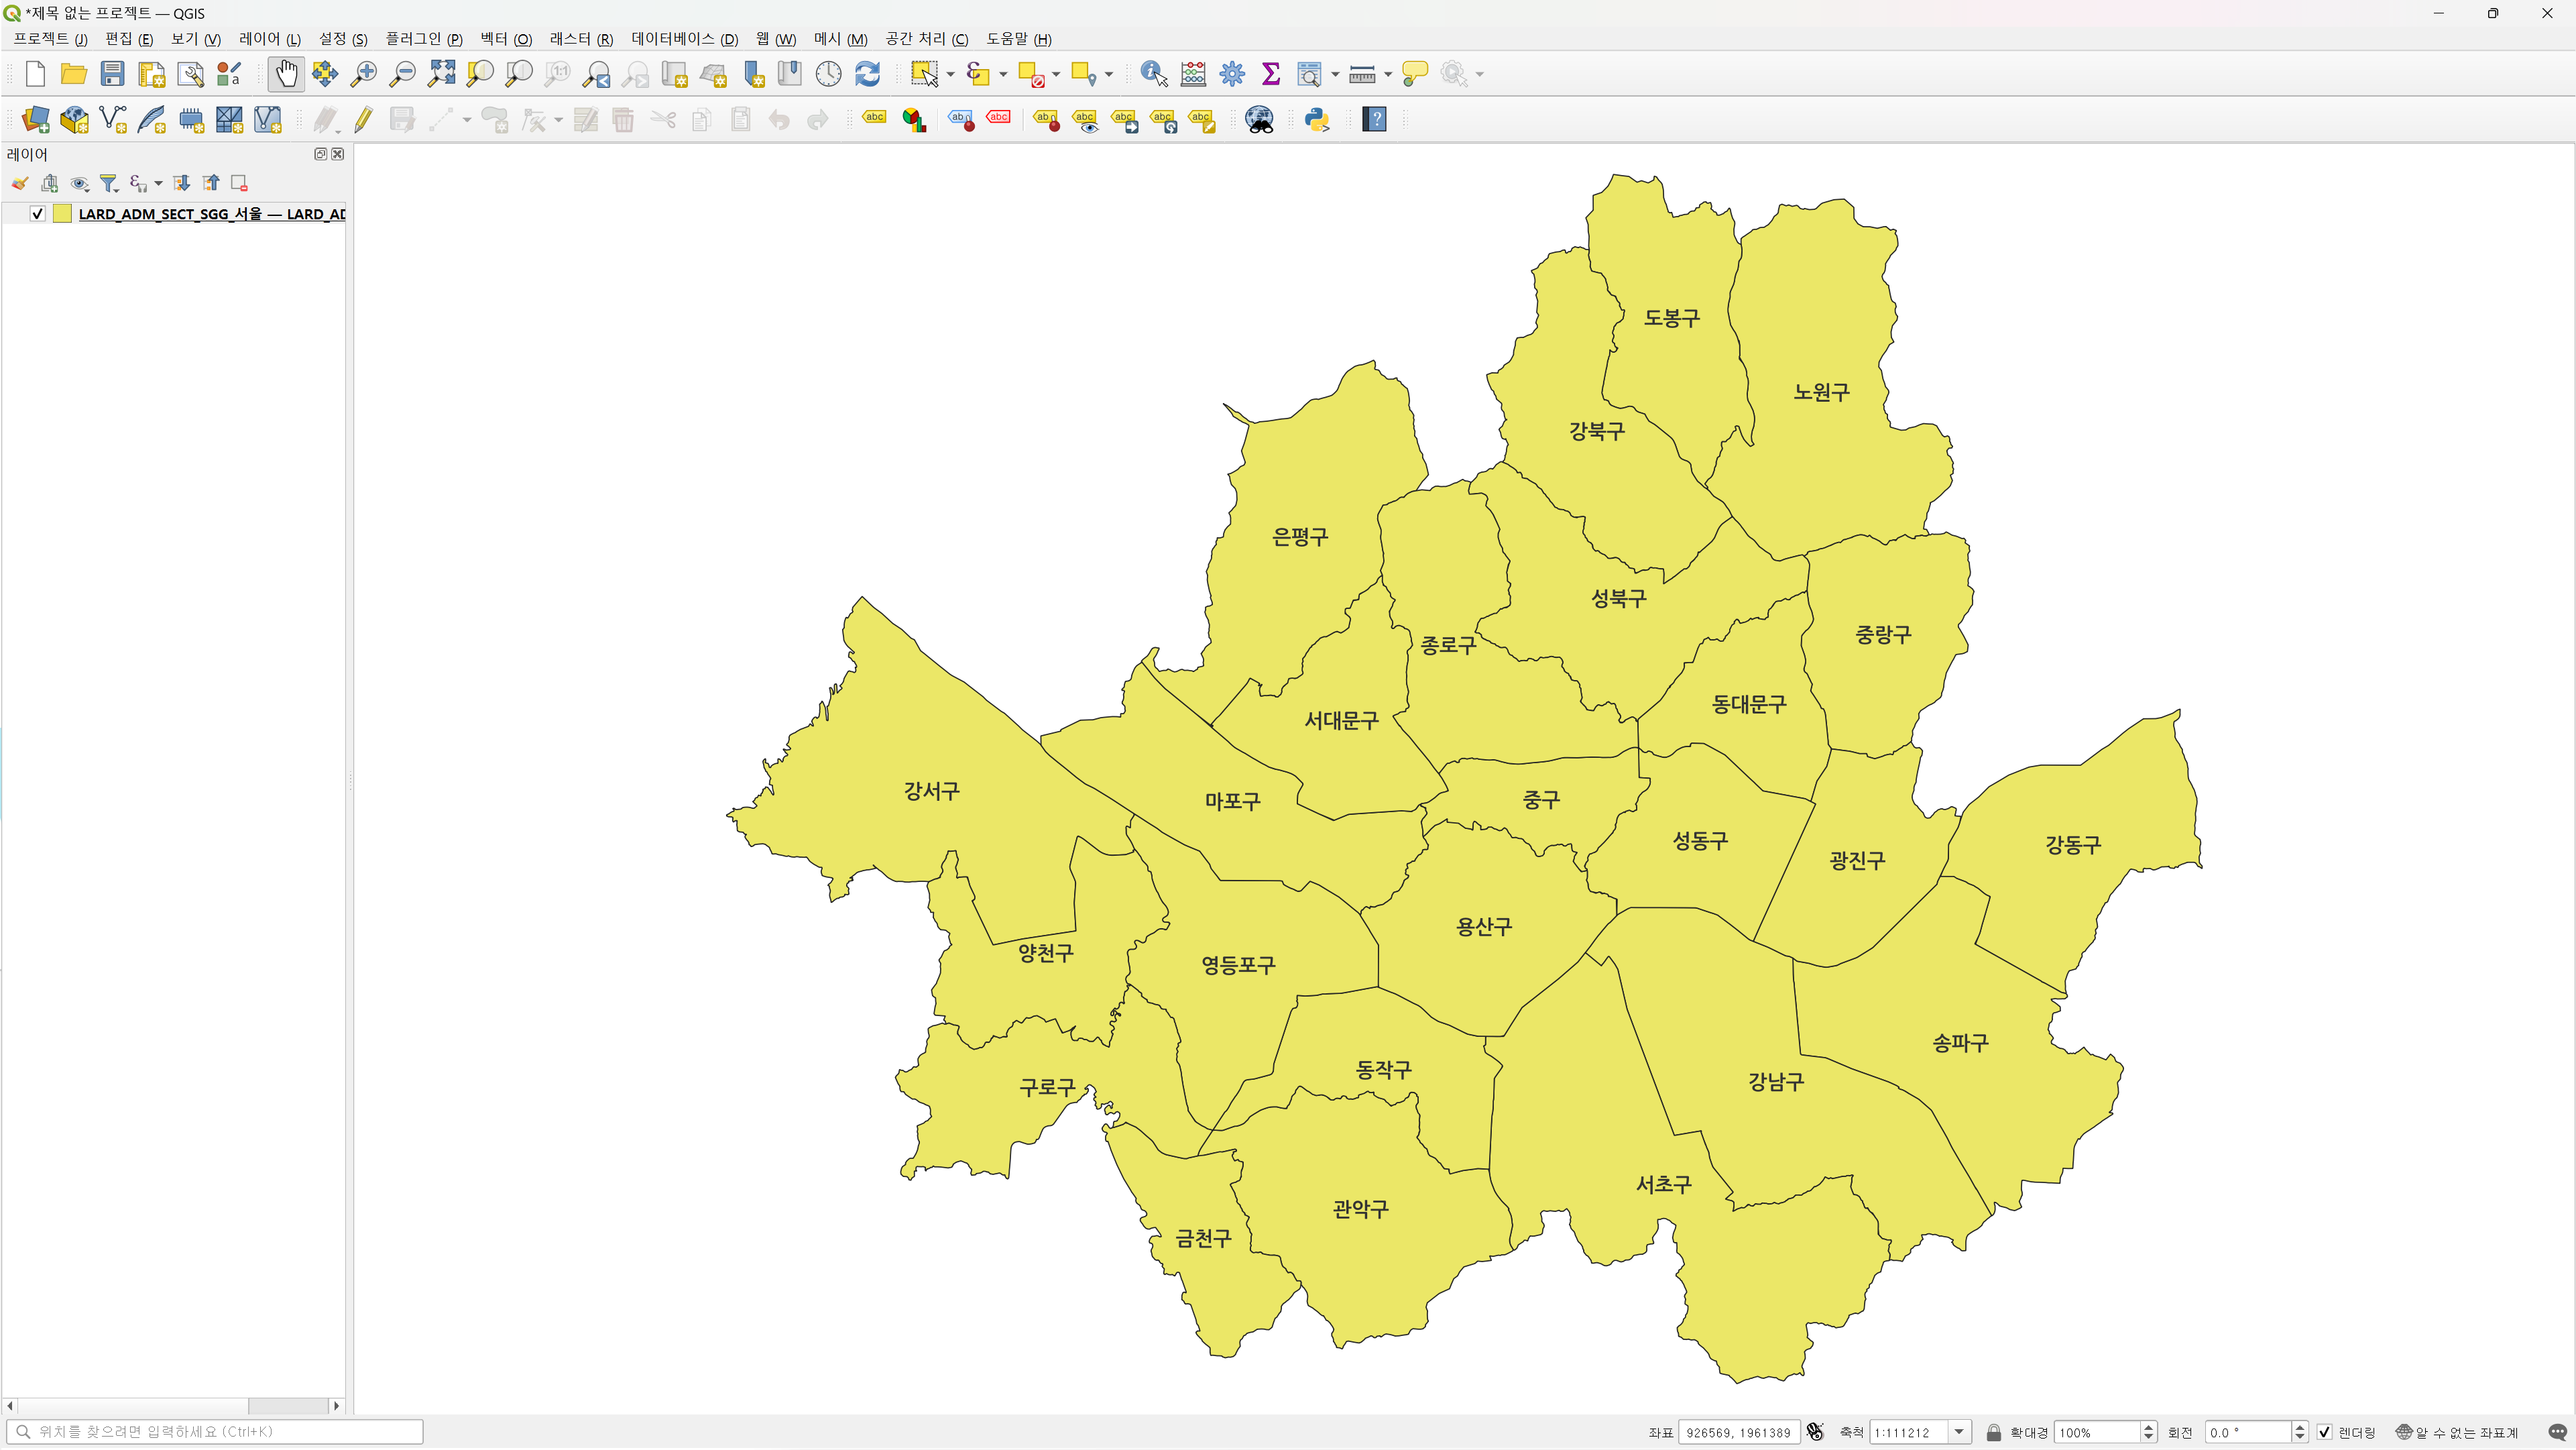This screenshot has width=2576, height=1450.
Task: Expand the select features tool dropdown arrow
Action: (950, 74)
